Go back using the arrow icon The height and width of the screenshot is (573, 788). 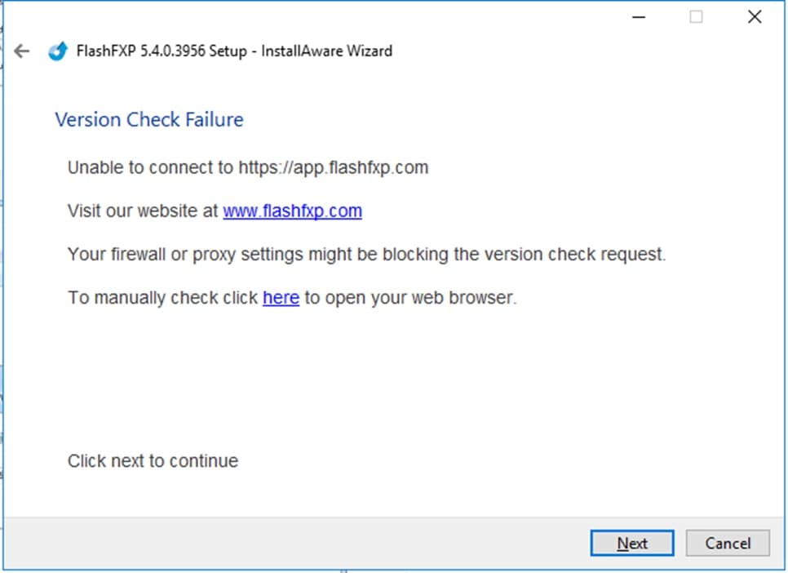pos(22,51)
